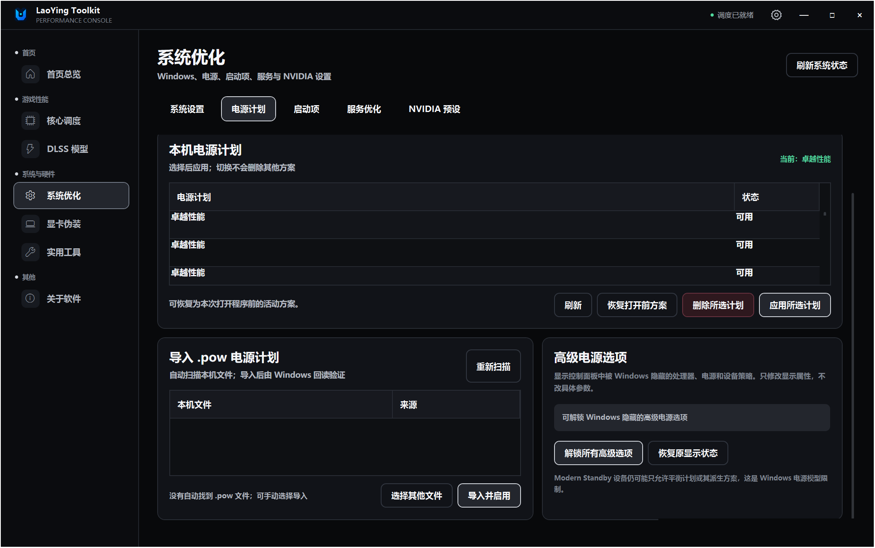Open 关于软件 page
Screen dimensions: 875x548
pyautogui.click(x=71, y=298)
